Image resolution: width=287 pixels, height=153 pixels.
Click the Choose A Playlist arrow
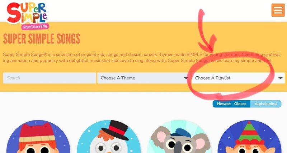280,78
